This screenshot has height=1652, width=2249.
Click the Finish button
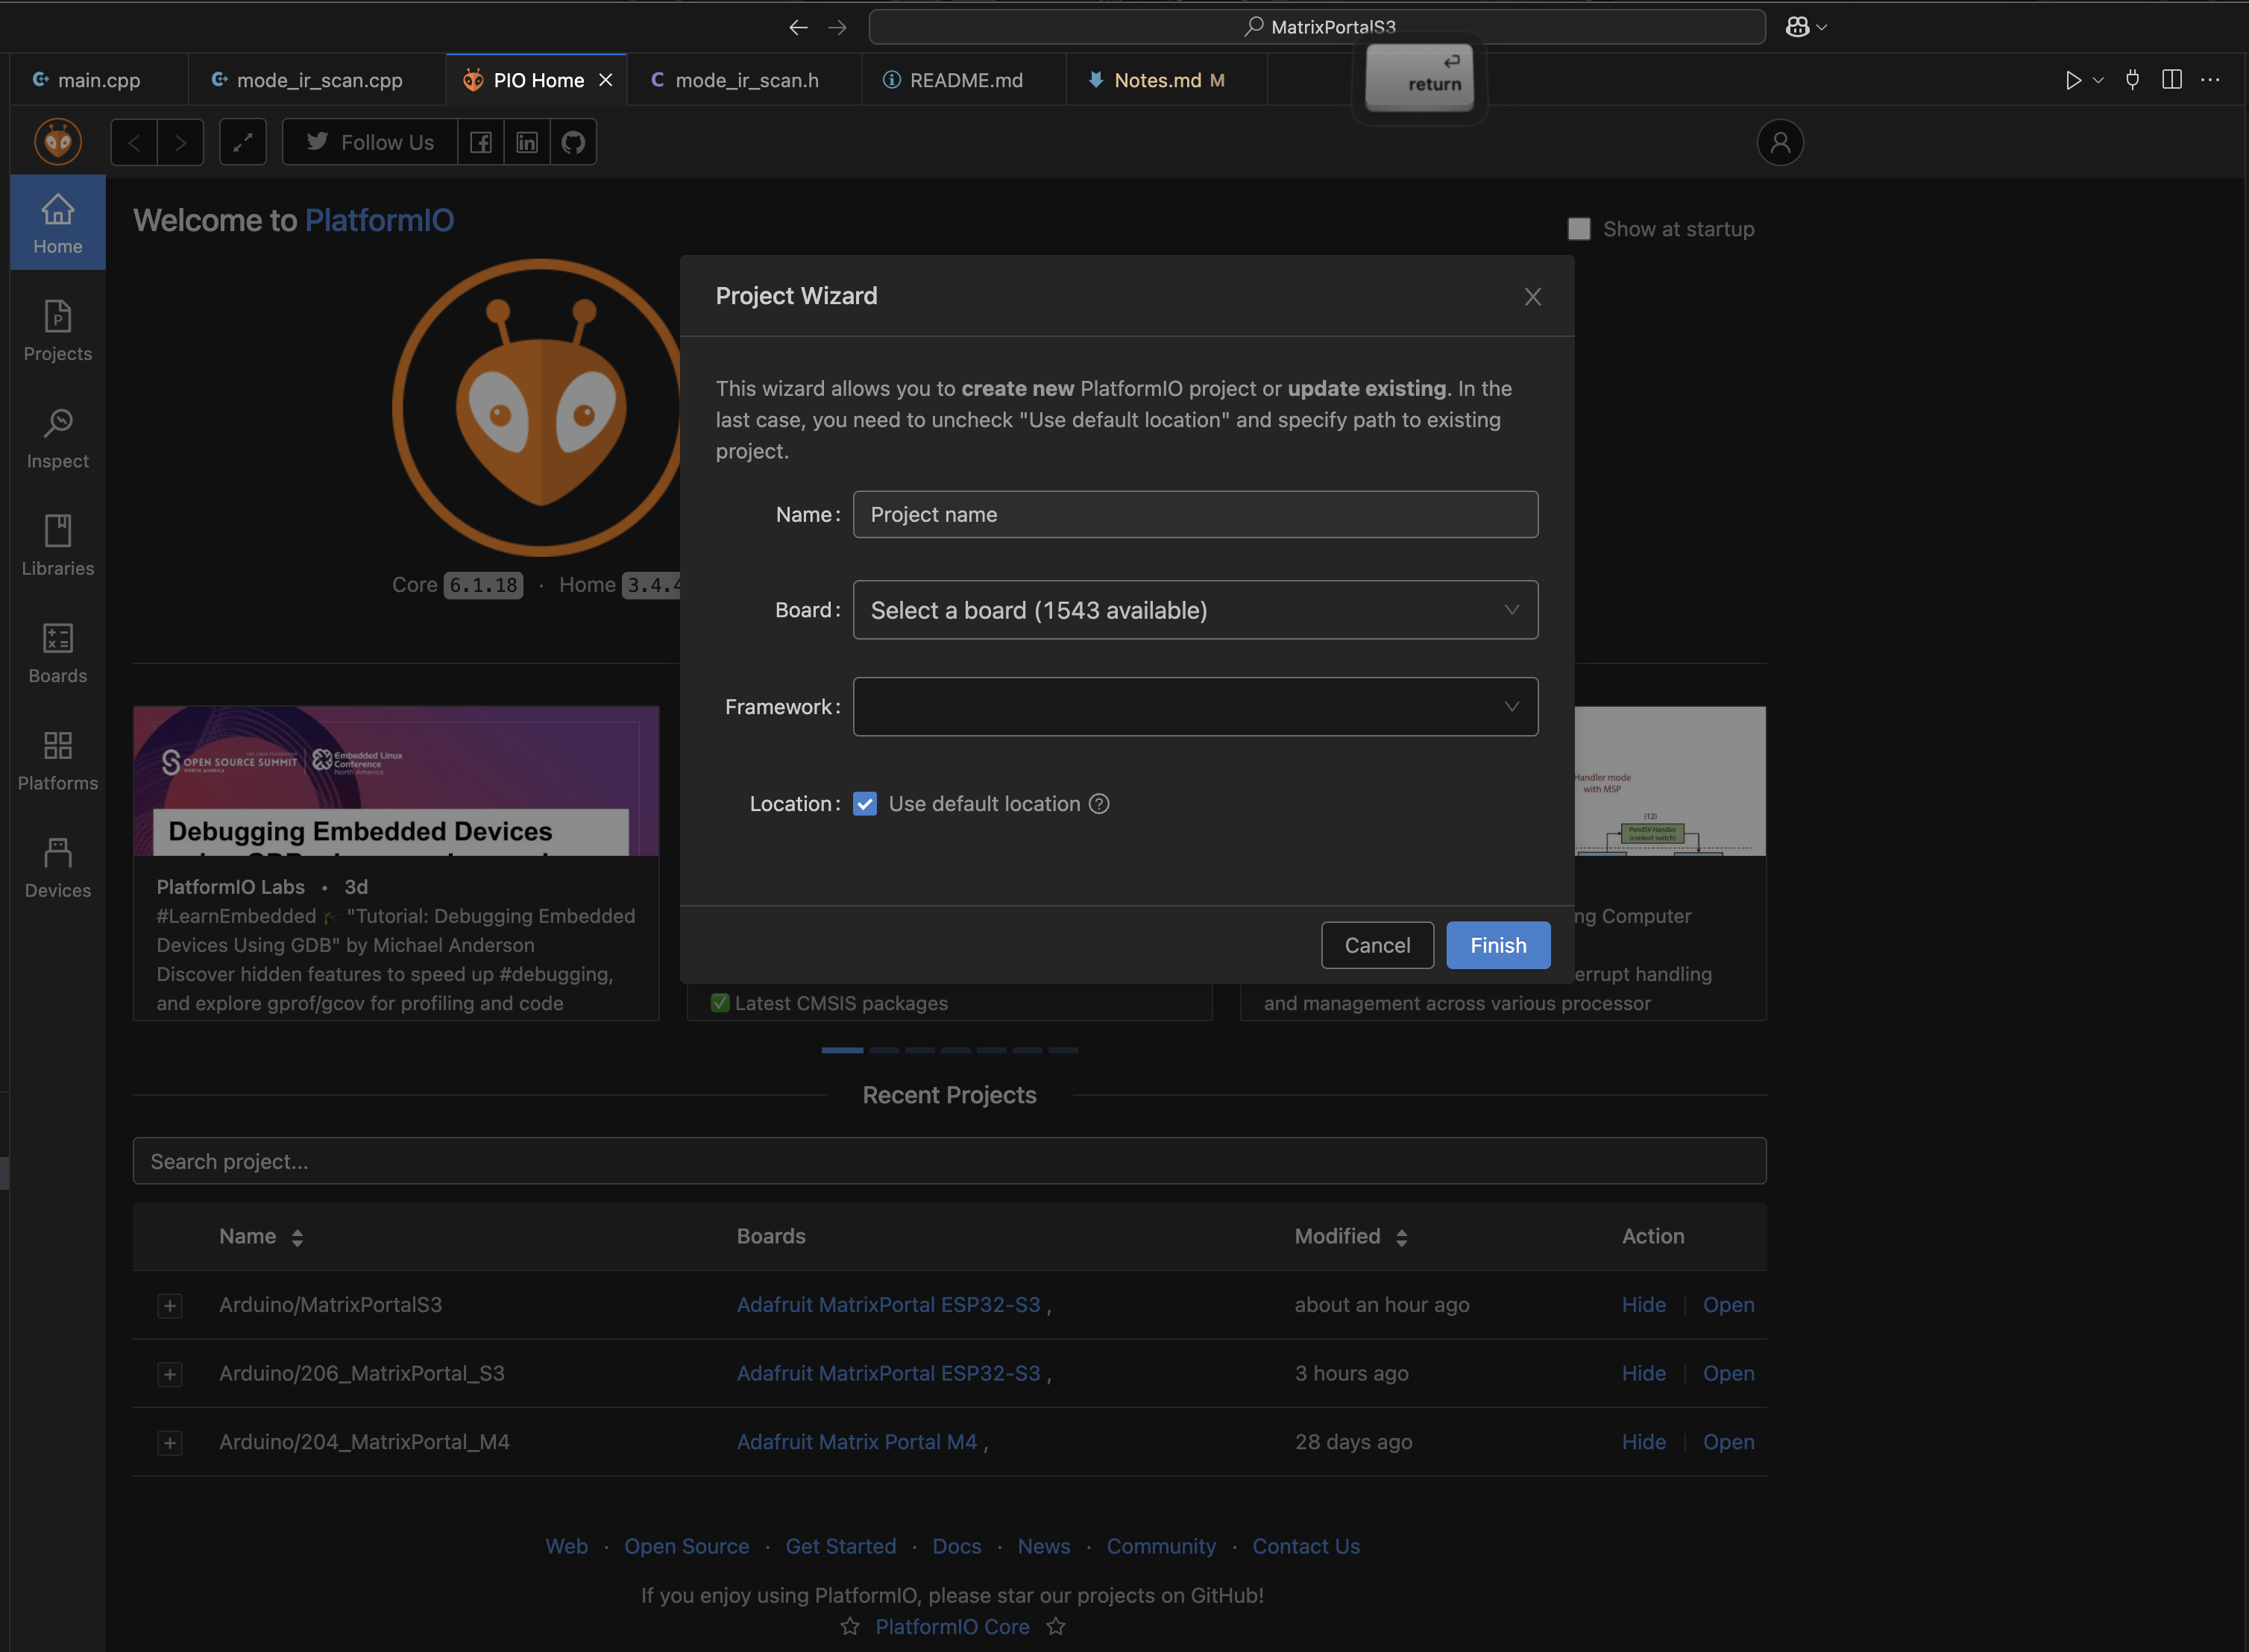(x=1497, y=945)
